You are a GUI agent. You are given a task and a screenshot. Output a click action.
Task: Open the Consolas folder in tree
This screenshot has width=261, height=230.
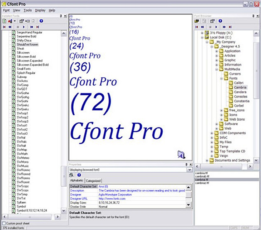(x=240, y=96)
